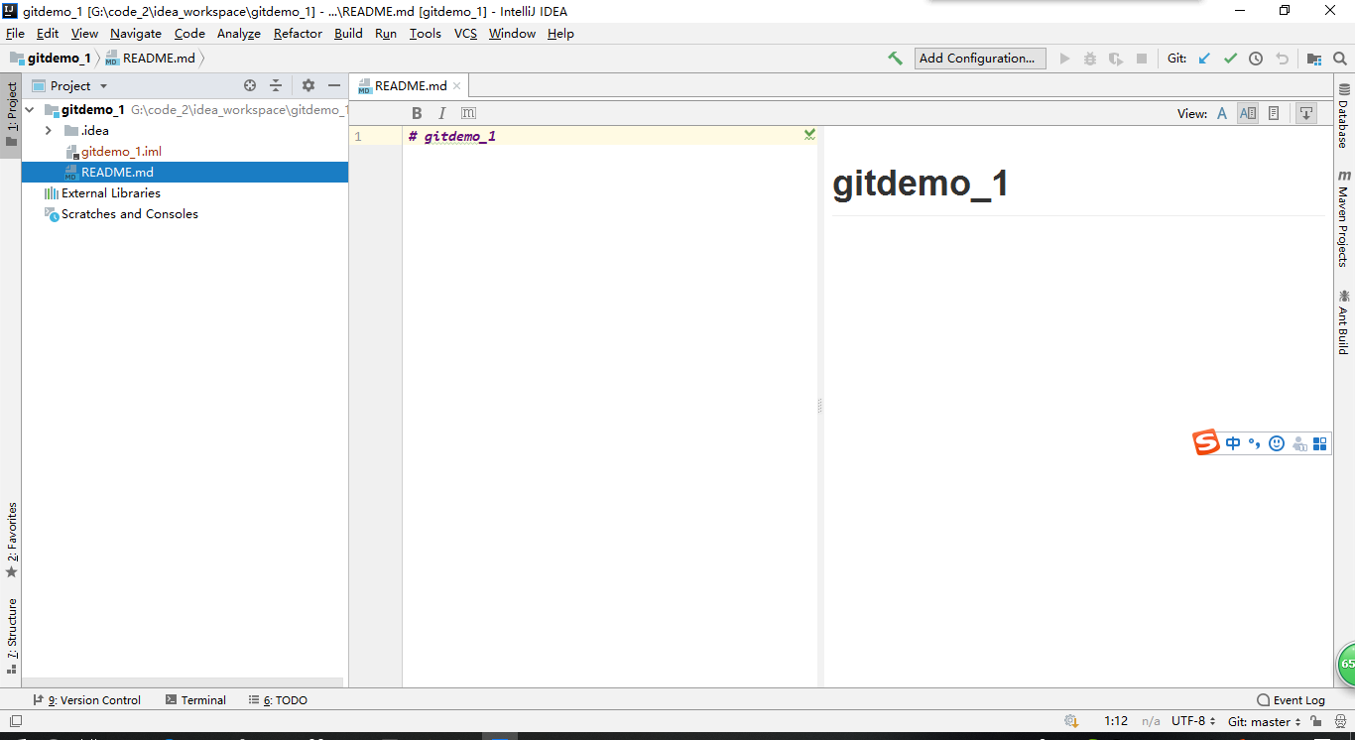Update project with the blue Git arrow
The image size is (1355, 740).
(x=1204, y=59)
